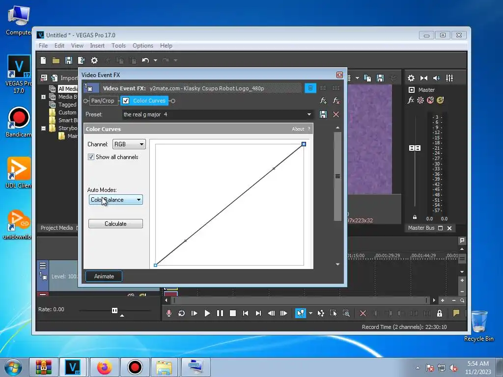Open Auto Modes Color Balance dropdown
This screenshot has width=503, height=377.
116,200
